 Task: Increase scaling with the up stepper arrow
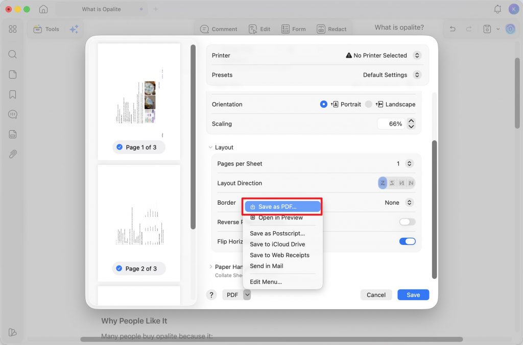pos(411,121)
